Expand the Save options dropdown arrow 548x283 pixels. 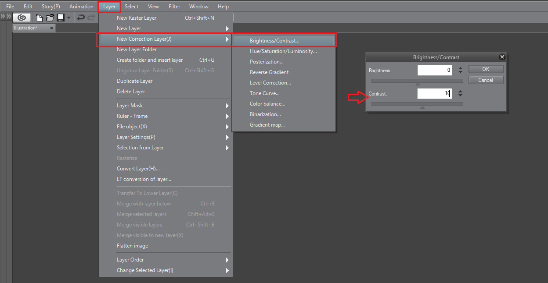tap(69, 18)
